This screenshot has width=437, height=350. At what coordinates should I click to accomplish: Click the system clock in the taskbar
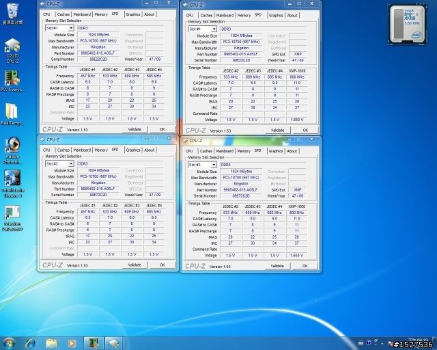tap(418, 342)
